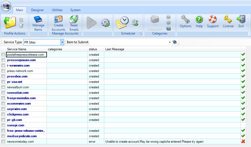Click the new profile small icon
Image resolution: width=251 pixels, height=147 pixels.
(x=21, y=20)
